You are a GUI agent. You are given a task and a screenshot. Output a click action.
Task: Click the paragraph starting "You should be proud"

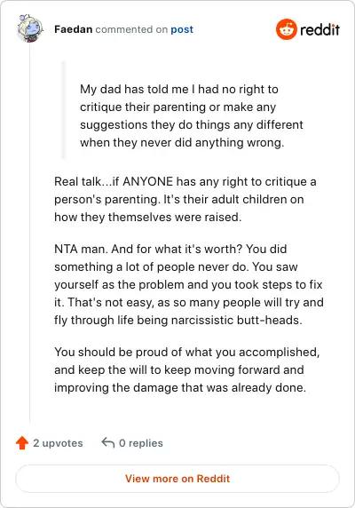pos(187,369)
